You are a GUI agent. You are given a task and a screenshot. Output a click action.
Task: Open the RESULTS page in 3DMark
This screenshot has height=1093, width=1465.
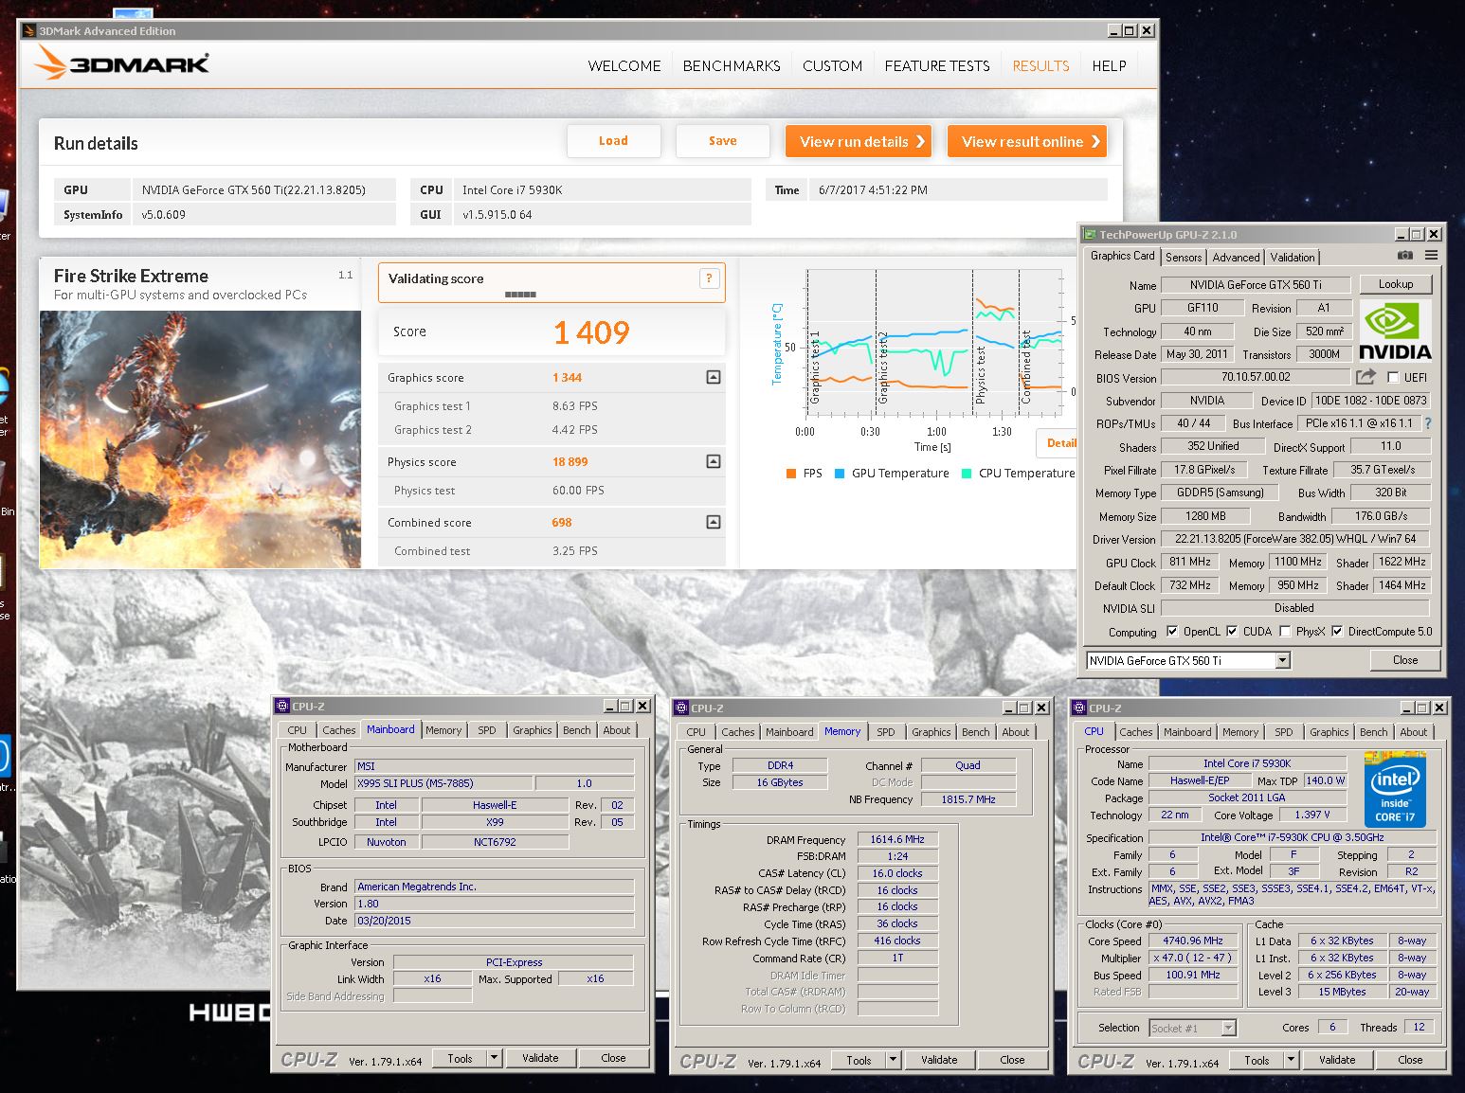point(1040,65)
